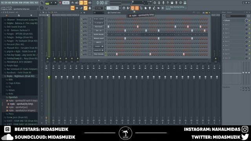Click the render audio file icon
The height and width of the screenshot is (141, 251).
pyautogui.click(x=176, y=3)
